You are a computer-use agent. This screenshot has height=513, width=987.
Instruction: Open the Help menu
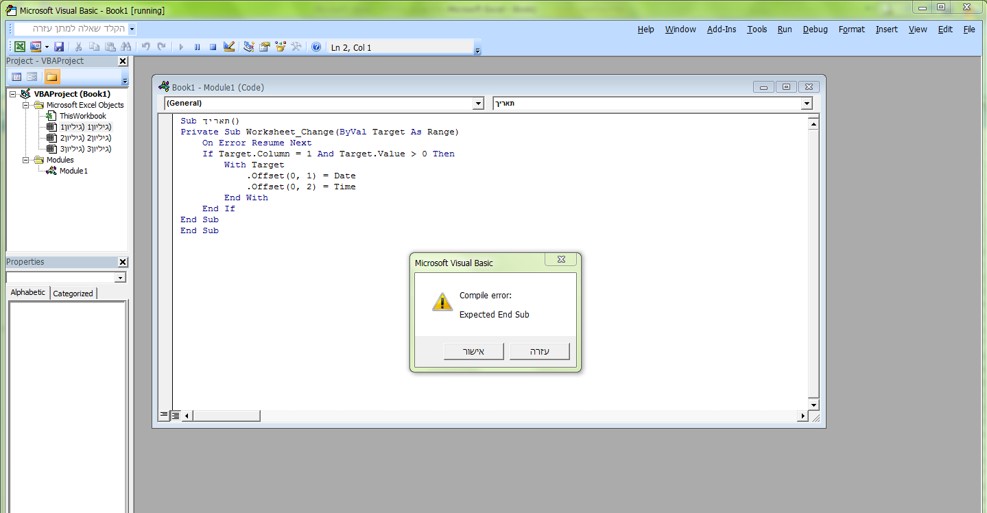pyautogui.click(x=645, y=29)
